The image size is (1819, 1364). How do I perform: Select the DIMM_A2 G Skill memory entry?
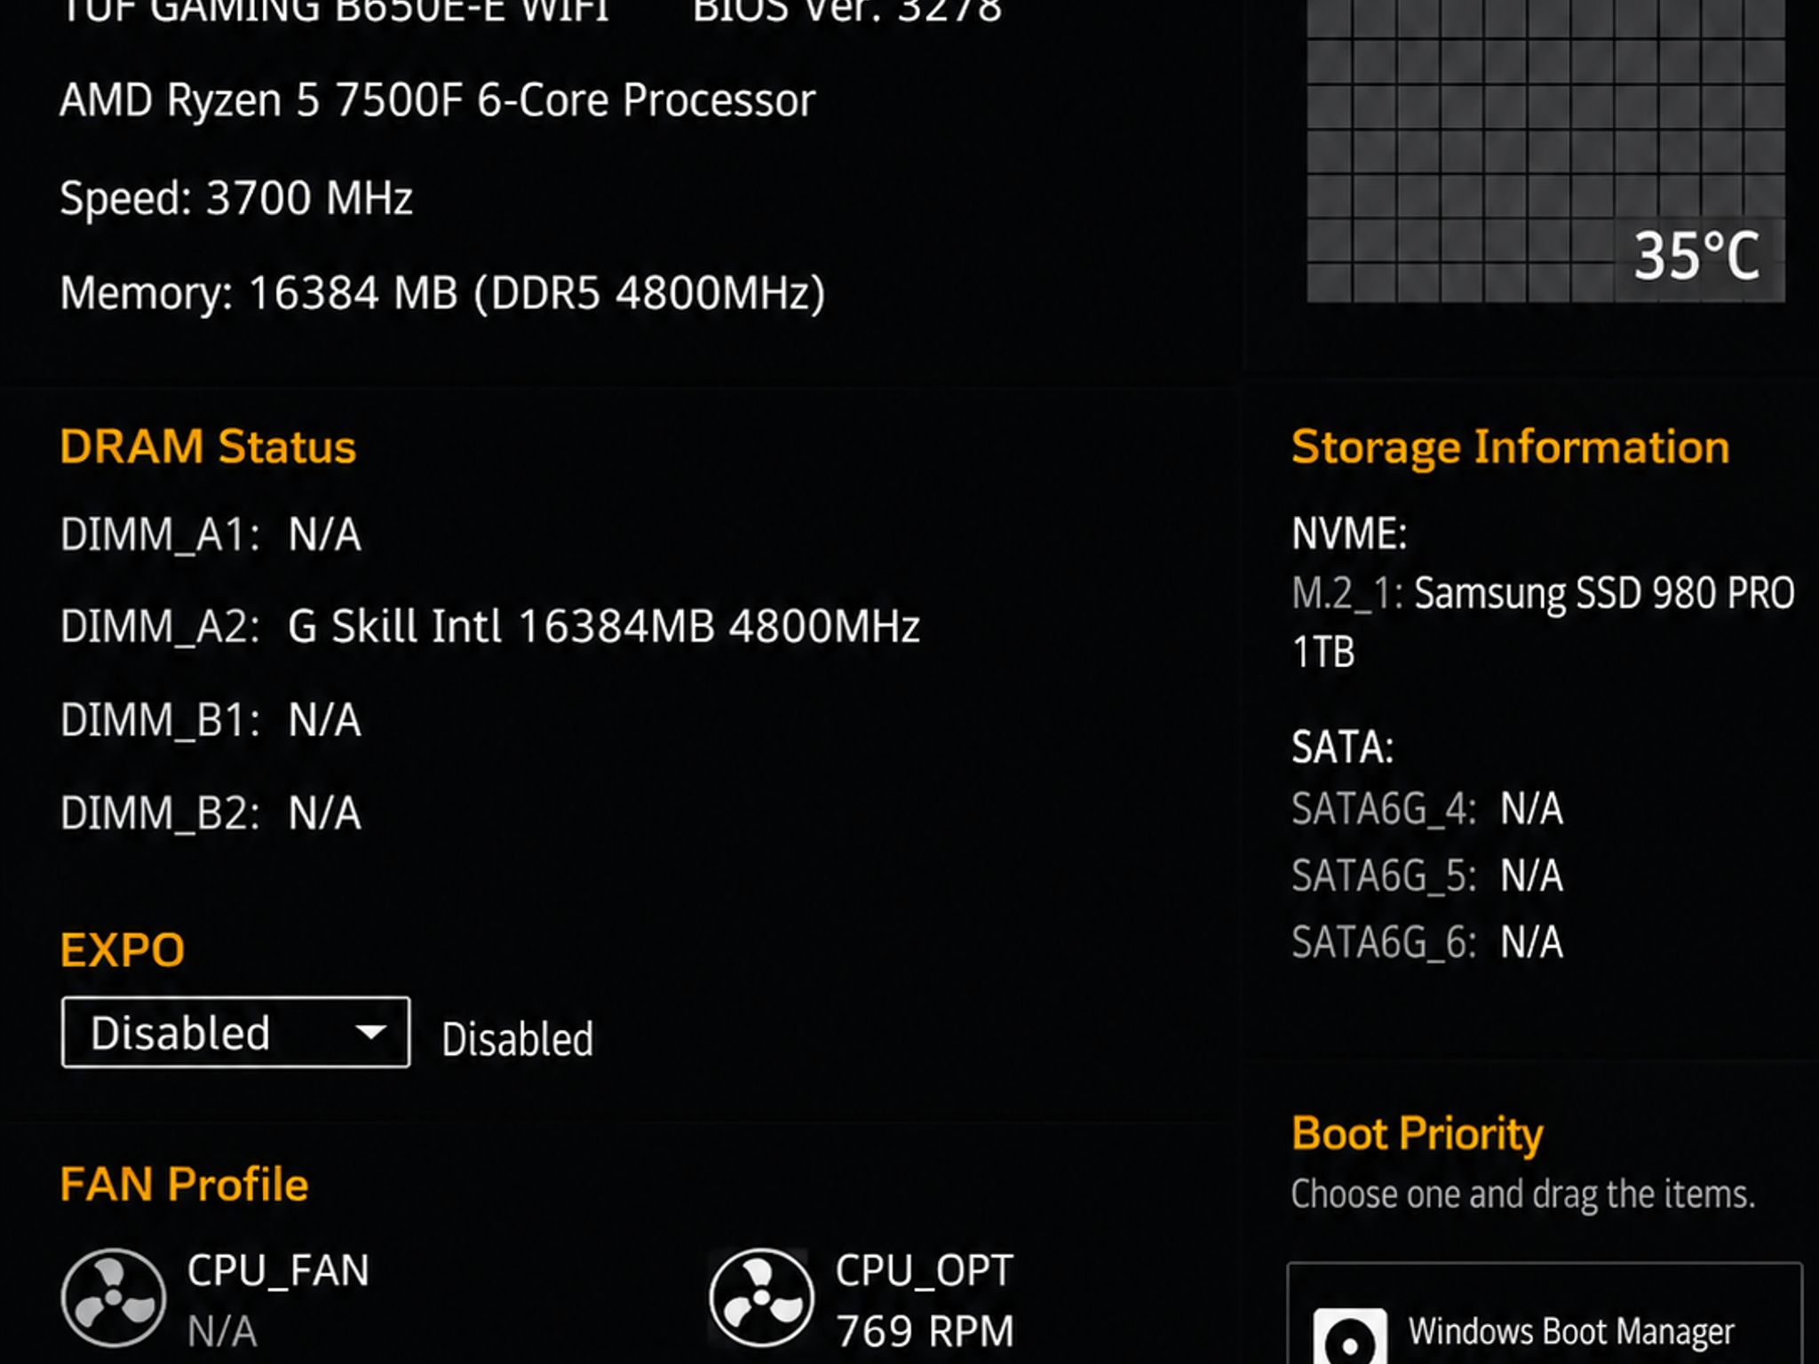pyautogui.click(x=490, y=626)
